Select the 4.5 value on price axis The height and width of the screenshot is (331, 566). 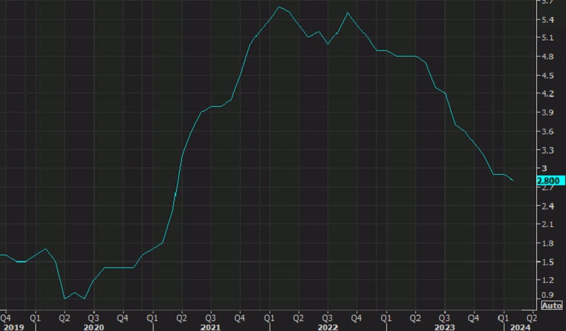[548, 75]
